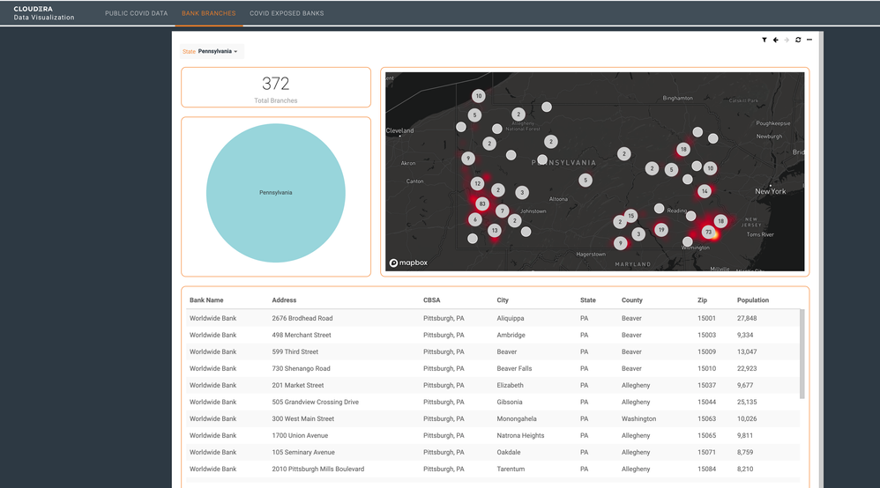Image resolution: width=880 pixels, height=488 pixels.
Task: Select the 2676 Brodhead Road table row
Action: pos(493,318)
